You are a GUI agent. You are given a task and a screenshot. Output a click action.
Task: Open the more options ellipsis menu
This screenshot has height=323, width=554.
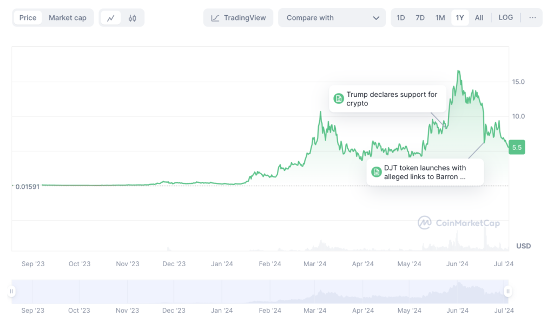(x=532, y=18)
